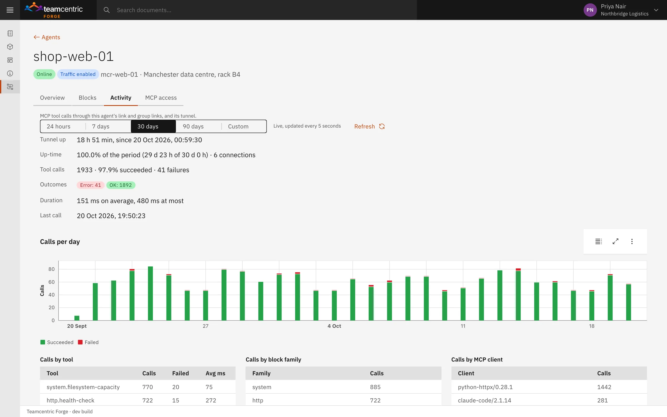This screenshot has height=417, width=667.
Task: Toggle the Succeeded legend series
Action: pos(57,342)
